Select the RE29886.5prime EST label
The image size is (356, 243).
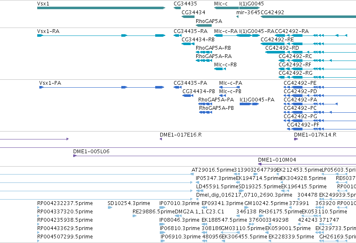154,212
